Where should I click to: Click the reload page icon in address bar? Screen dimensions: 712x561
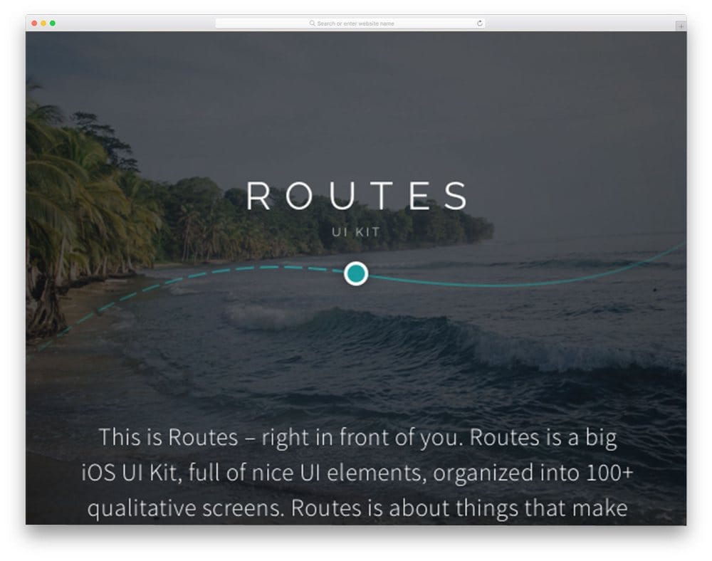click(479, 23)
